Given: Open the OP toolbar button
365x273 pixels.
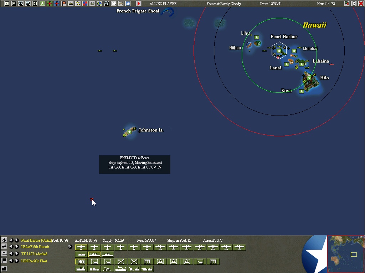Looking at the screenshot, I should [x=114, y=4].
